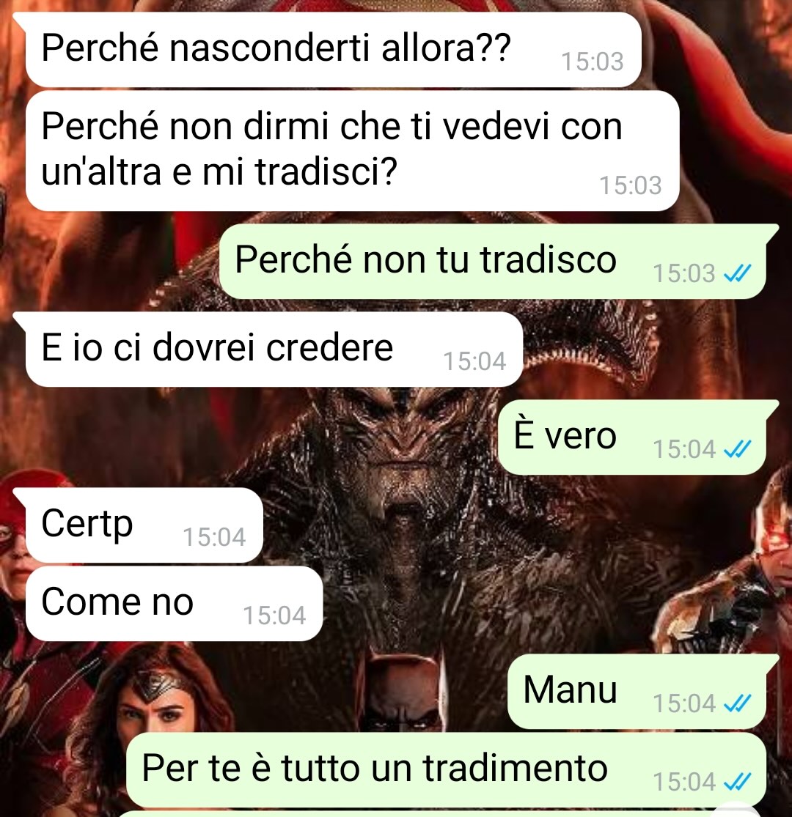The width and height of the screenshot is (792, 817).
Task: Tap the double-check on 'Per te è tutto un tradimento'
Action: click(x=737, y=782)
